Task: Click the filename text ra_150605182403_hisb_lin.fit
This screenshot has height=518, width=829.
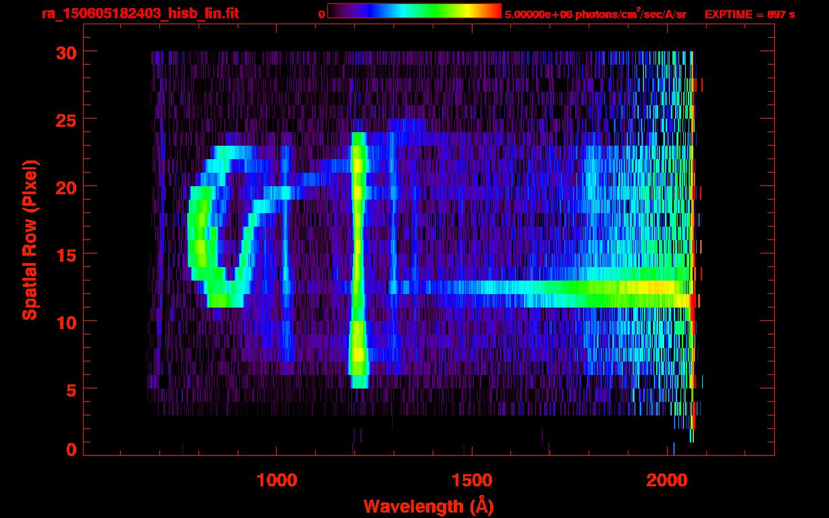Action: [x=139, y=13]
